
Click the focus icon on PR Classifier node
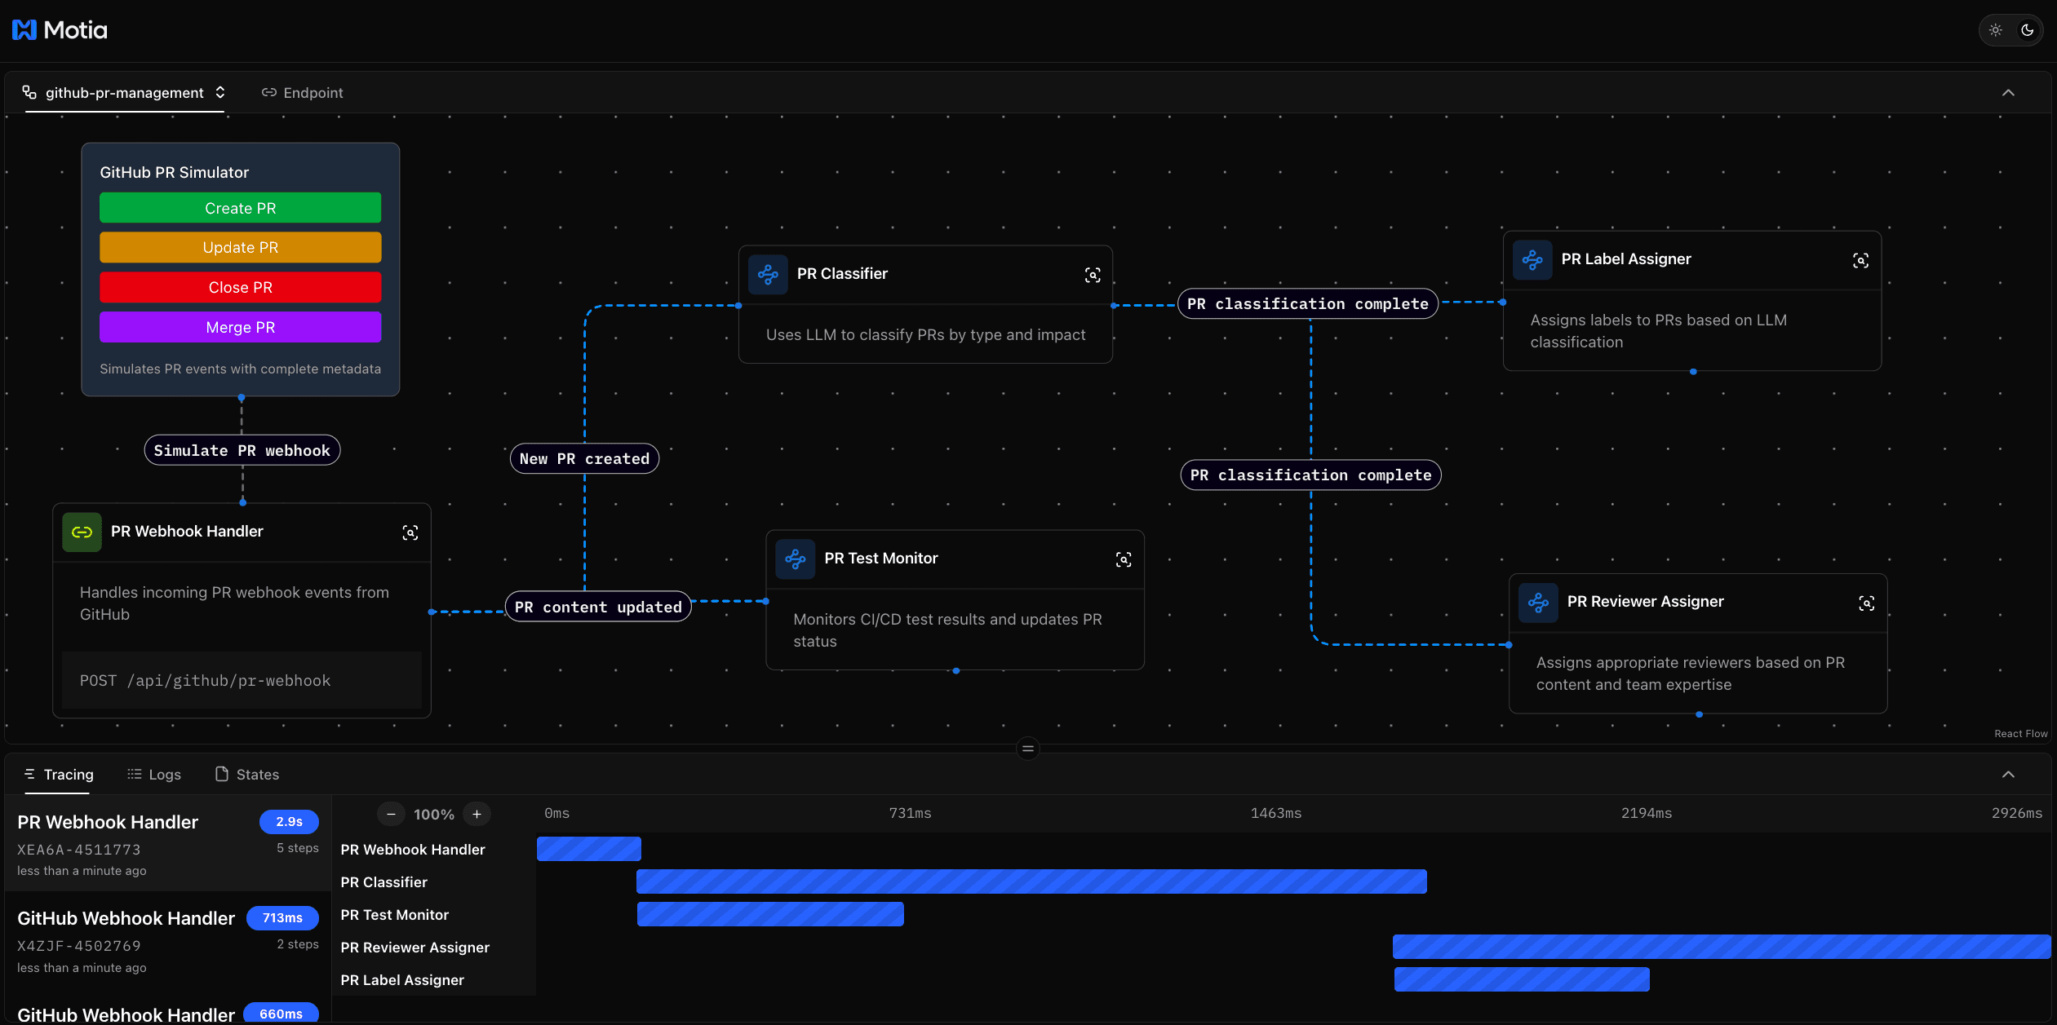(1092, 275)
